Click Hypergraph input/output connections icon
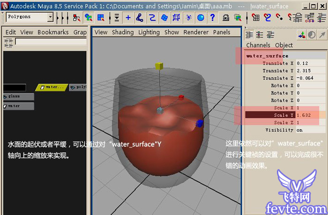 point(8,43)
